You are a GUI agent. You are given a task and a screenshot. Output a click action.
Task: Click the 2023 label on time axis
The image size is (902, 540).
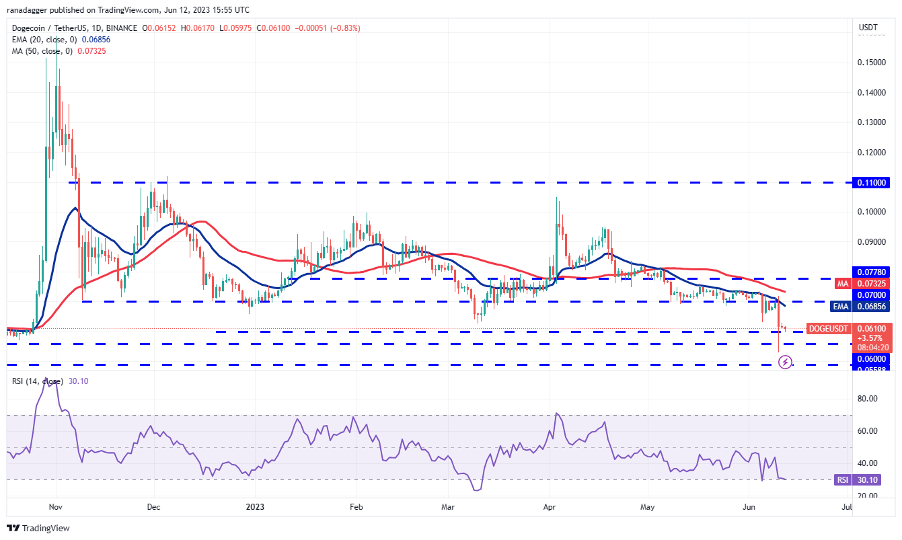(256, 505)
